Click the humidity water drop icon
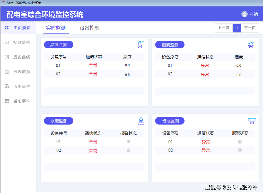Viewport: 263px width, 193px height. click(x=251, y=45)
